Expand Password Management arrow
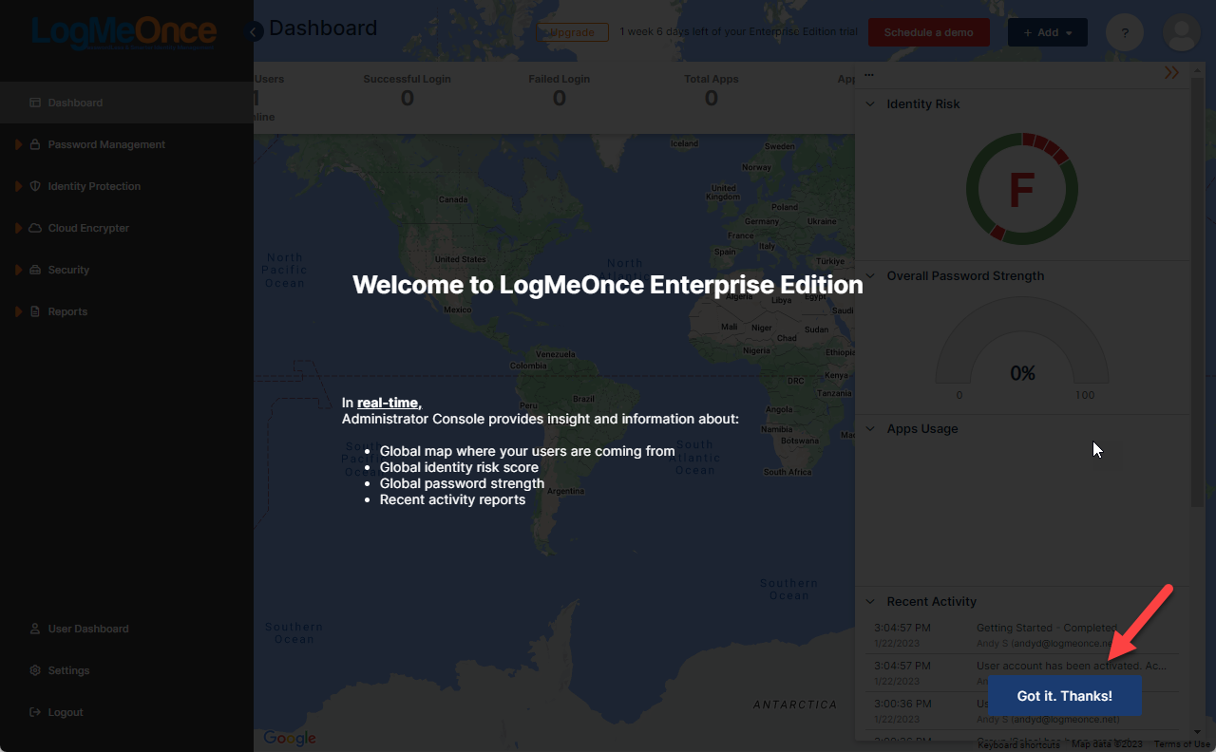Screen dimensions: 1216x752 [x=18, y=144]
